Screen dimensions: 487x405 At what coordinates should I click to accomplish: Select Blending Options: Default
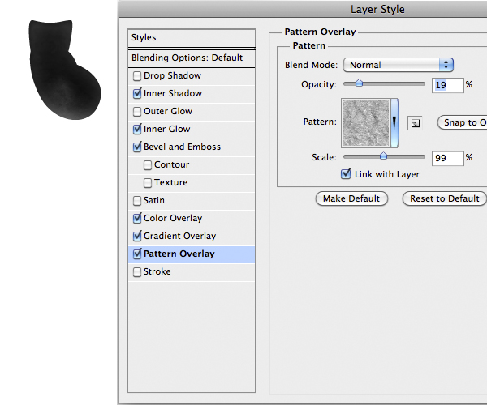[187, 58]
